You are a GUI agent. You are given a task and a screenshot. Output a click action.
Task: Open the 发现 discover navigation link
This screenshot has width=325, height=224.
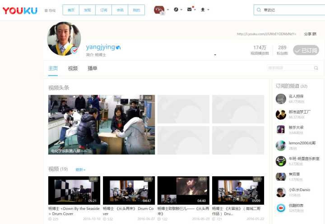click(87, 10)
